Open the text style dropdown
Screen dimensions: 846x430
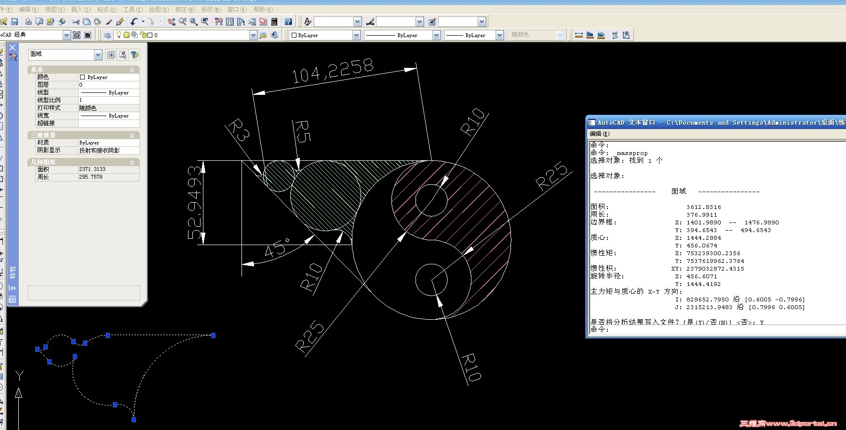click(357, 22)
